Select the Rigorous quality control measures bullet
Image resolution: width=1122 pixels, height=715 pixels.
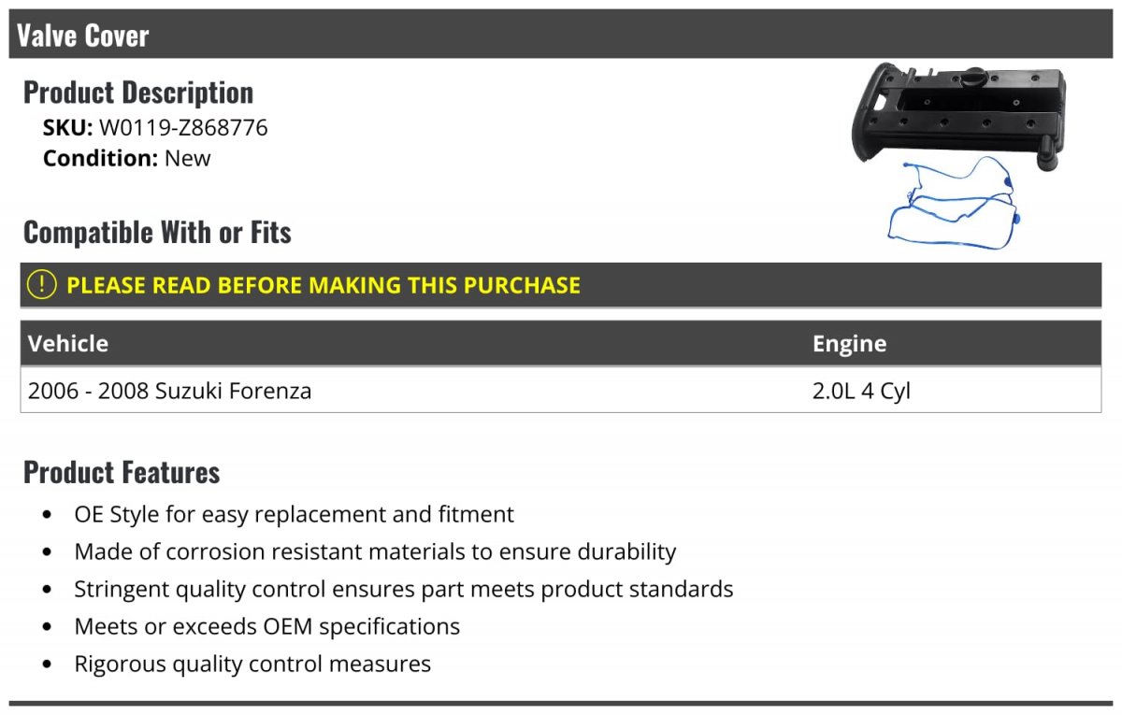click(252, 664)
